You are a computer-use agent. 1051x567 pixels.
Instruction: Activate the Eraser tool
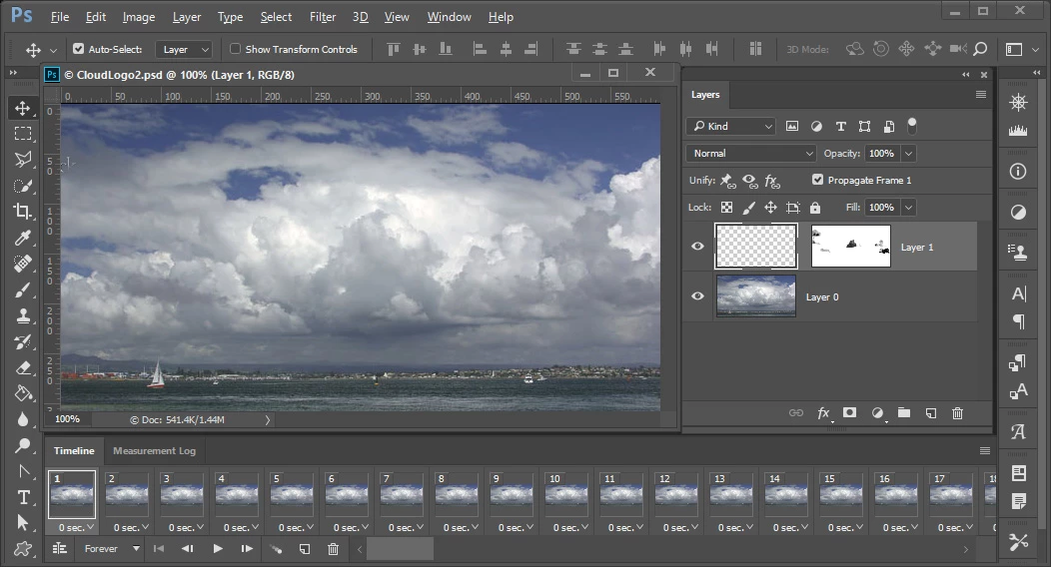pos(22,367)
